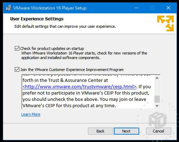Image resolution: width=179 pixels, height=142 pixels.
Task: Click the VMware Workstation 16 Player Setup title
Action: pos(50,8)
